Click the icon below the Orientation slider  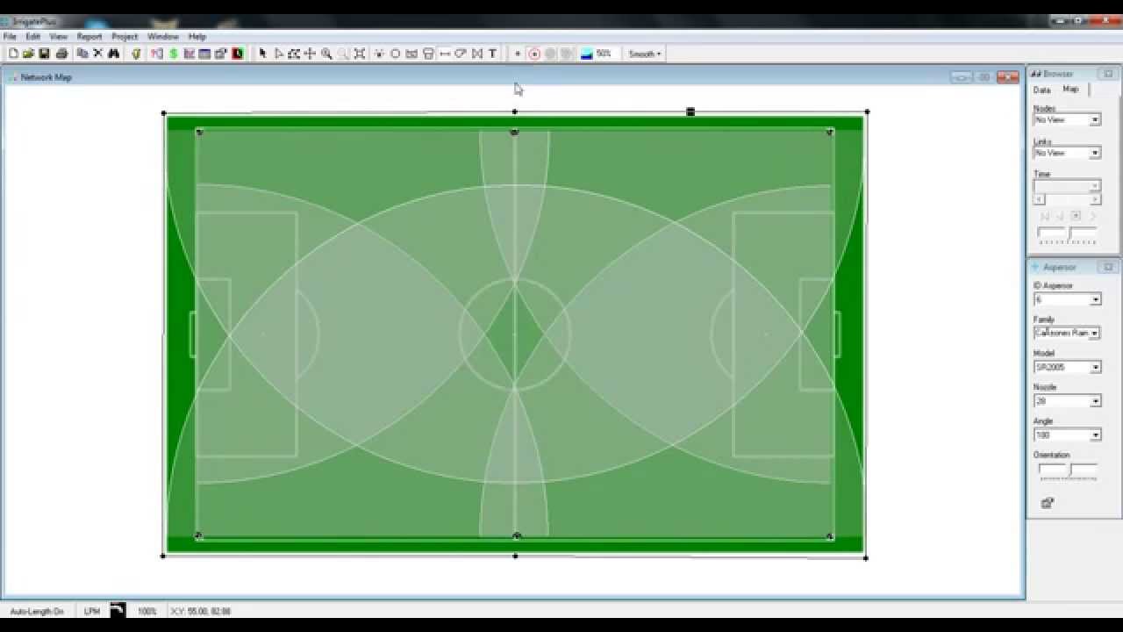click(x=1047, y=503)
